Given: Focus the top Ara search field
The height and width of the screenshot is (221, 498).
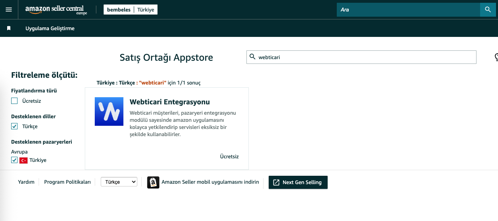Looking at the screenshot, I should (x=408, y=10).
